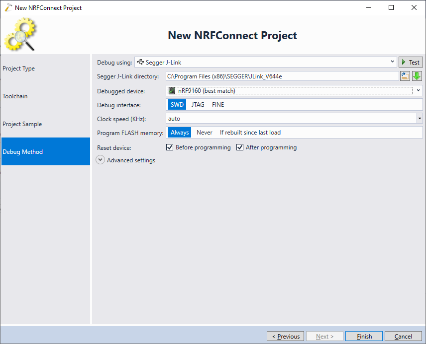Viewport: 426px width, 344px height.
Task: Click the Previous button
Action: tap(285, 337)
